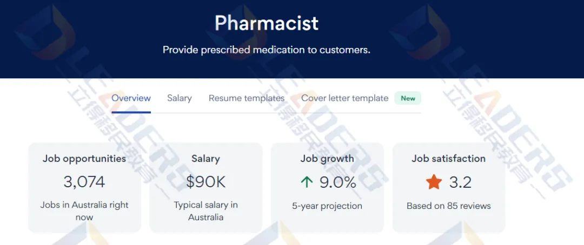Click the Jobs in Australia right now text
The height and width of the screenshot is (245, 584).
(84, 211)
